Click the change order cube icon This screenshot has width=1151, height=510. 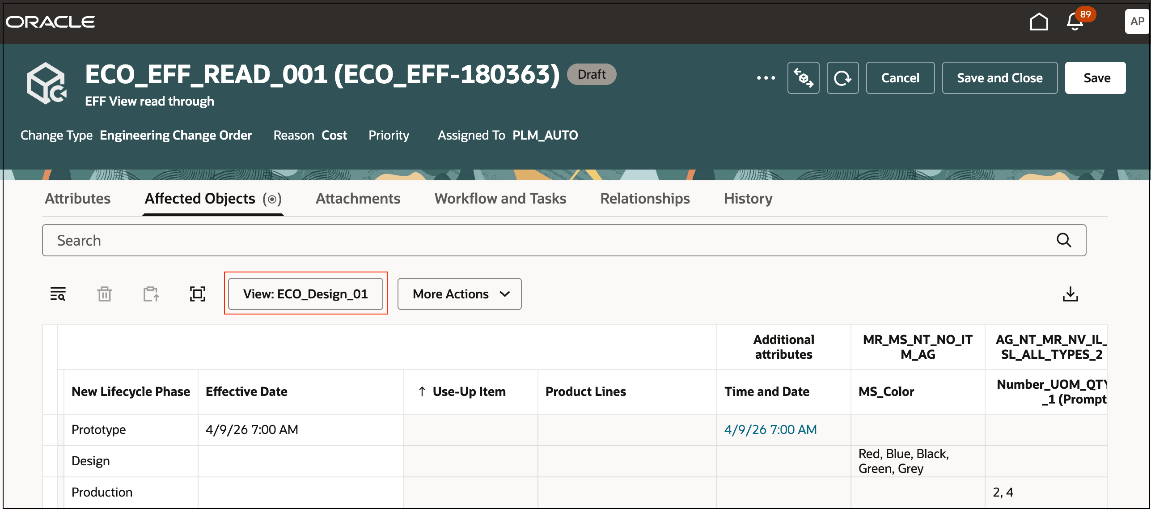tap(47, 83)
